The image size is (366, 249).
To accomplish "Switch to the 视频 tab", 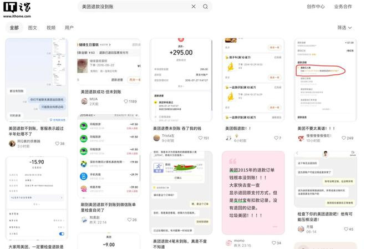I will coord(51,28).
